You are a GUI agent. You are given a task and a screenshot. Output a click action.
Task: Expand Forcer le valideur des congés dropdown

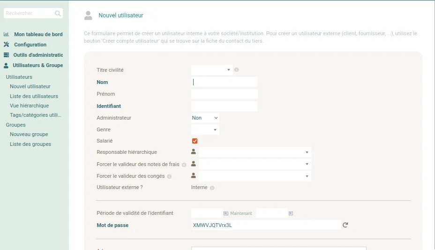tap(255, 176)
